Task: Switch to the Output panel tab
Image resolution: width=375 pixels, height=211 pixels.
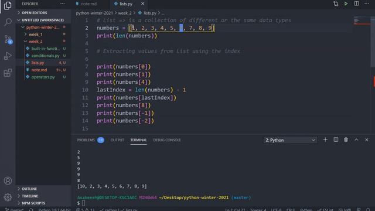Action: (x=117, y=140)
